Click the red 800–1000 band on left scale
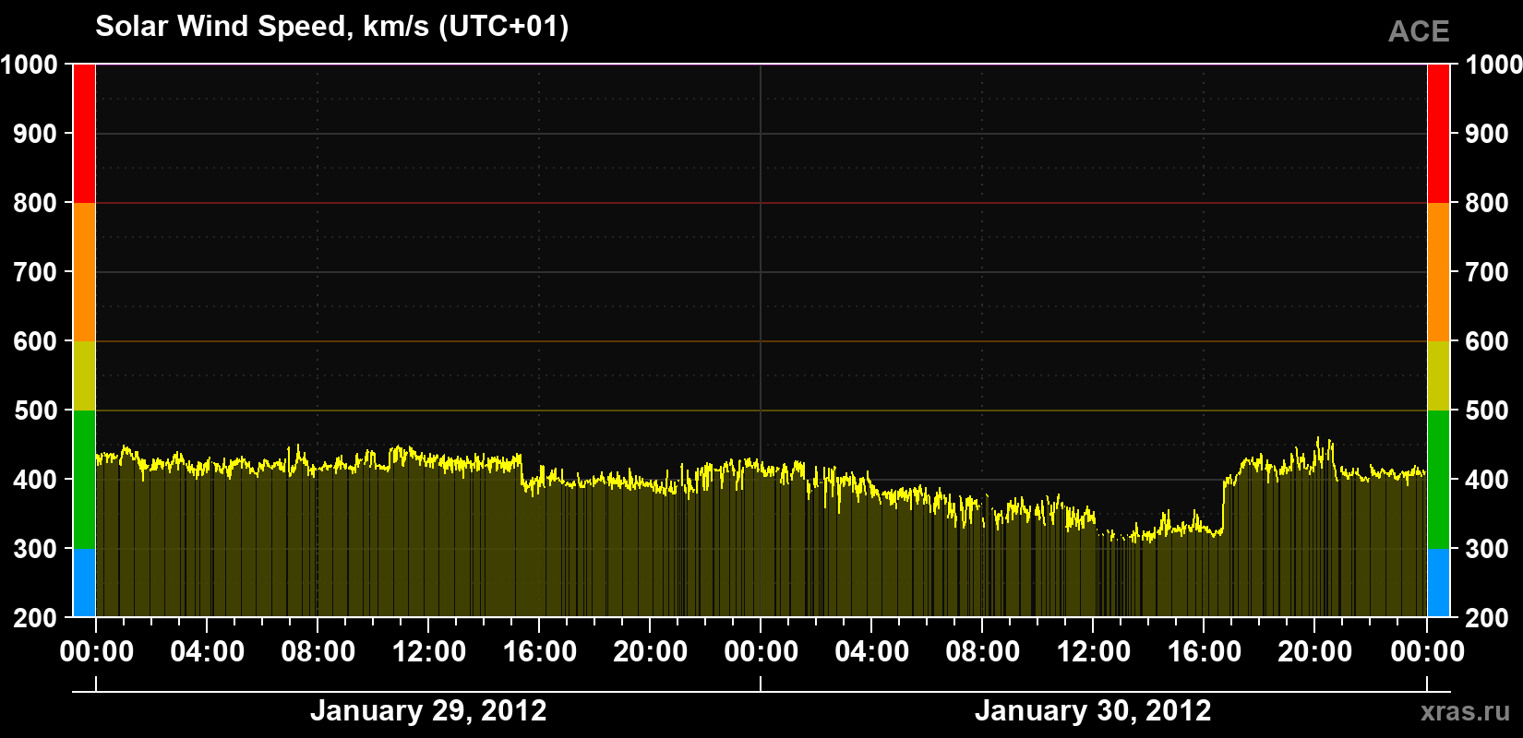Image resolution: width=1523 pixels, height=738 pixels. 84,134
